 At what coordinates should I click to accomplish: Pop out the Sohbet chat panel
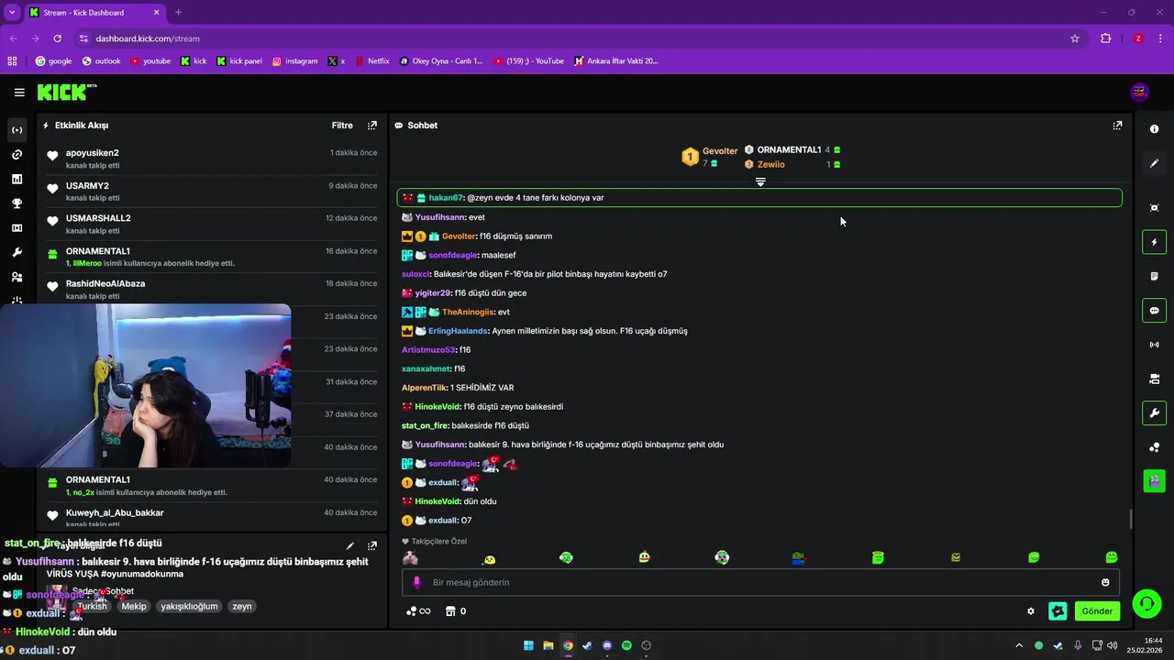click(1117, 126)
